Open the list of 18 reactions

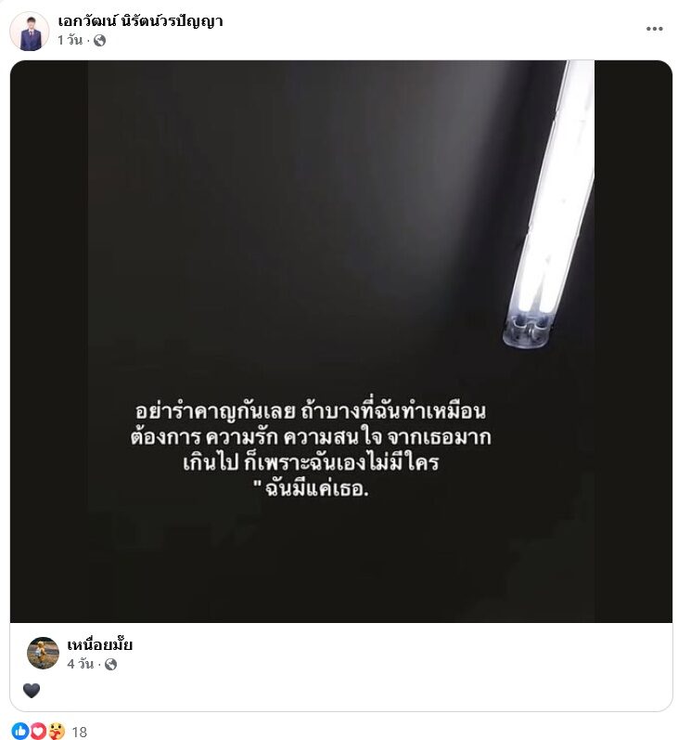point(79,732)
